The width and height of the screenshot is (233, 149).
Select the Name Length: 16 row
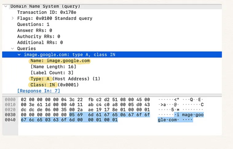53,67
